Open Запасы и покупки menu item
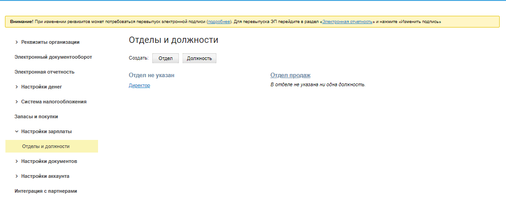 click(36, 116)
